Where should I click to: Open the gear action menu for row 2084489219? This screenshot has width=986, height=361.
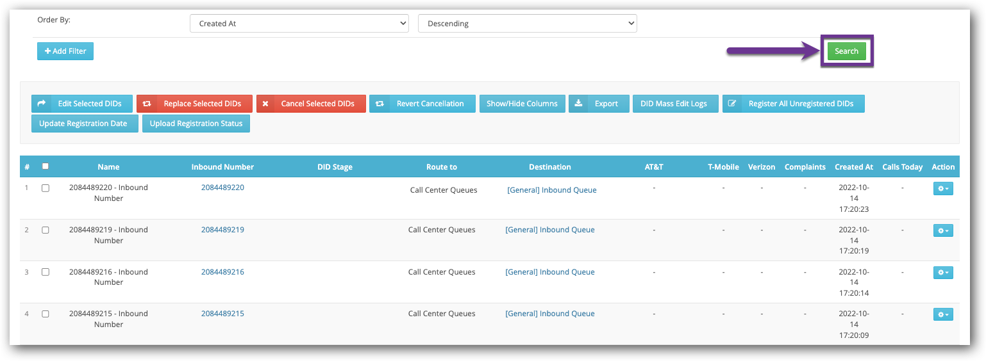tap(943, 230)
